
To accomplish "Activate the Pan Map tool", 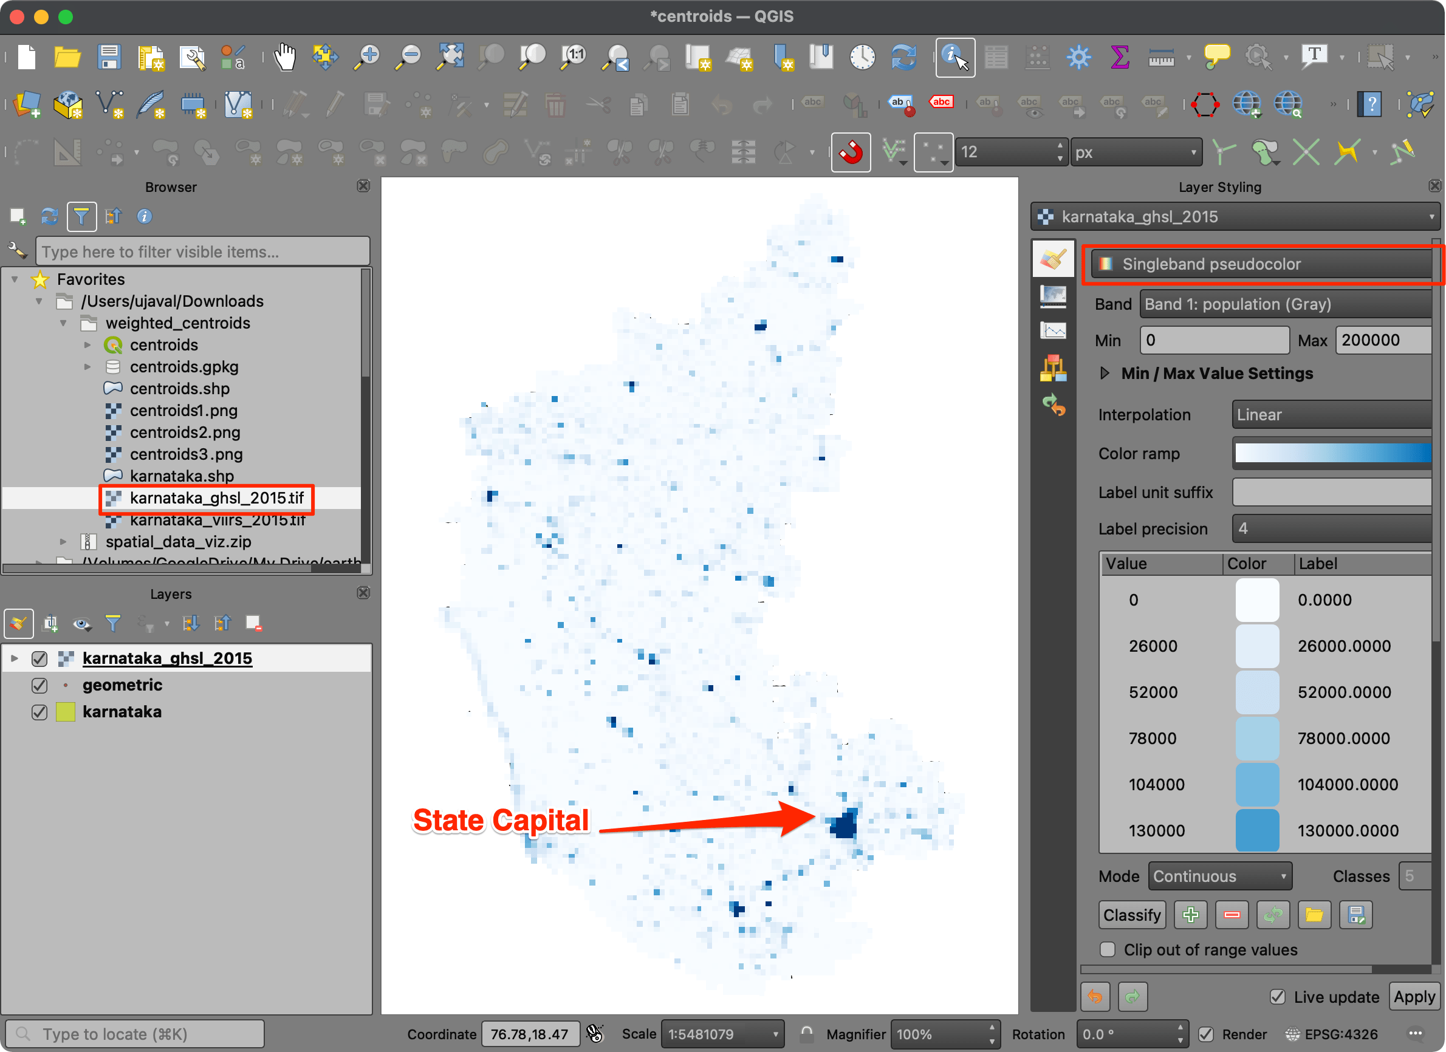I will click(285, 56).
